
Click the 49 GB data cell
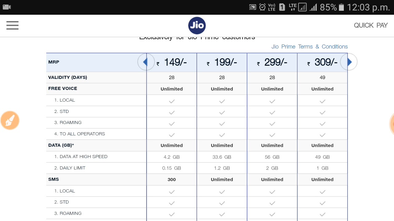(322, 157)
